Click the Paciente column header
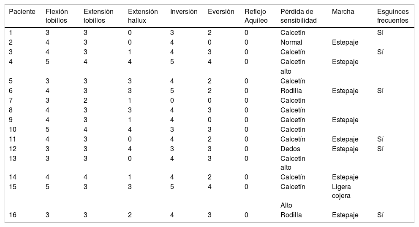This screenshot has width=419, height=227. 22,12
